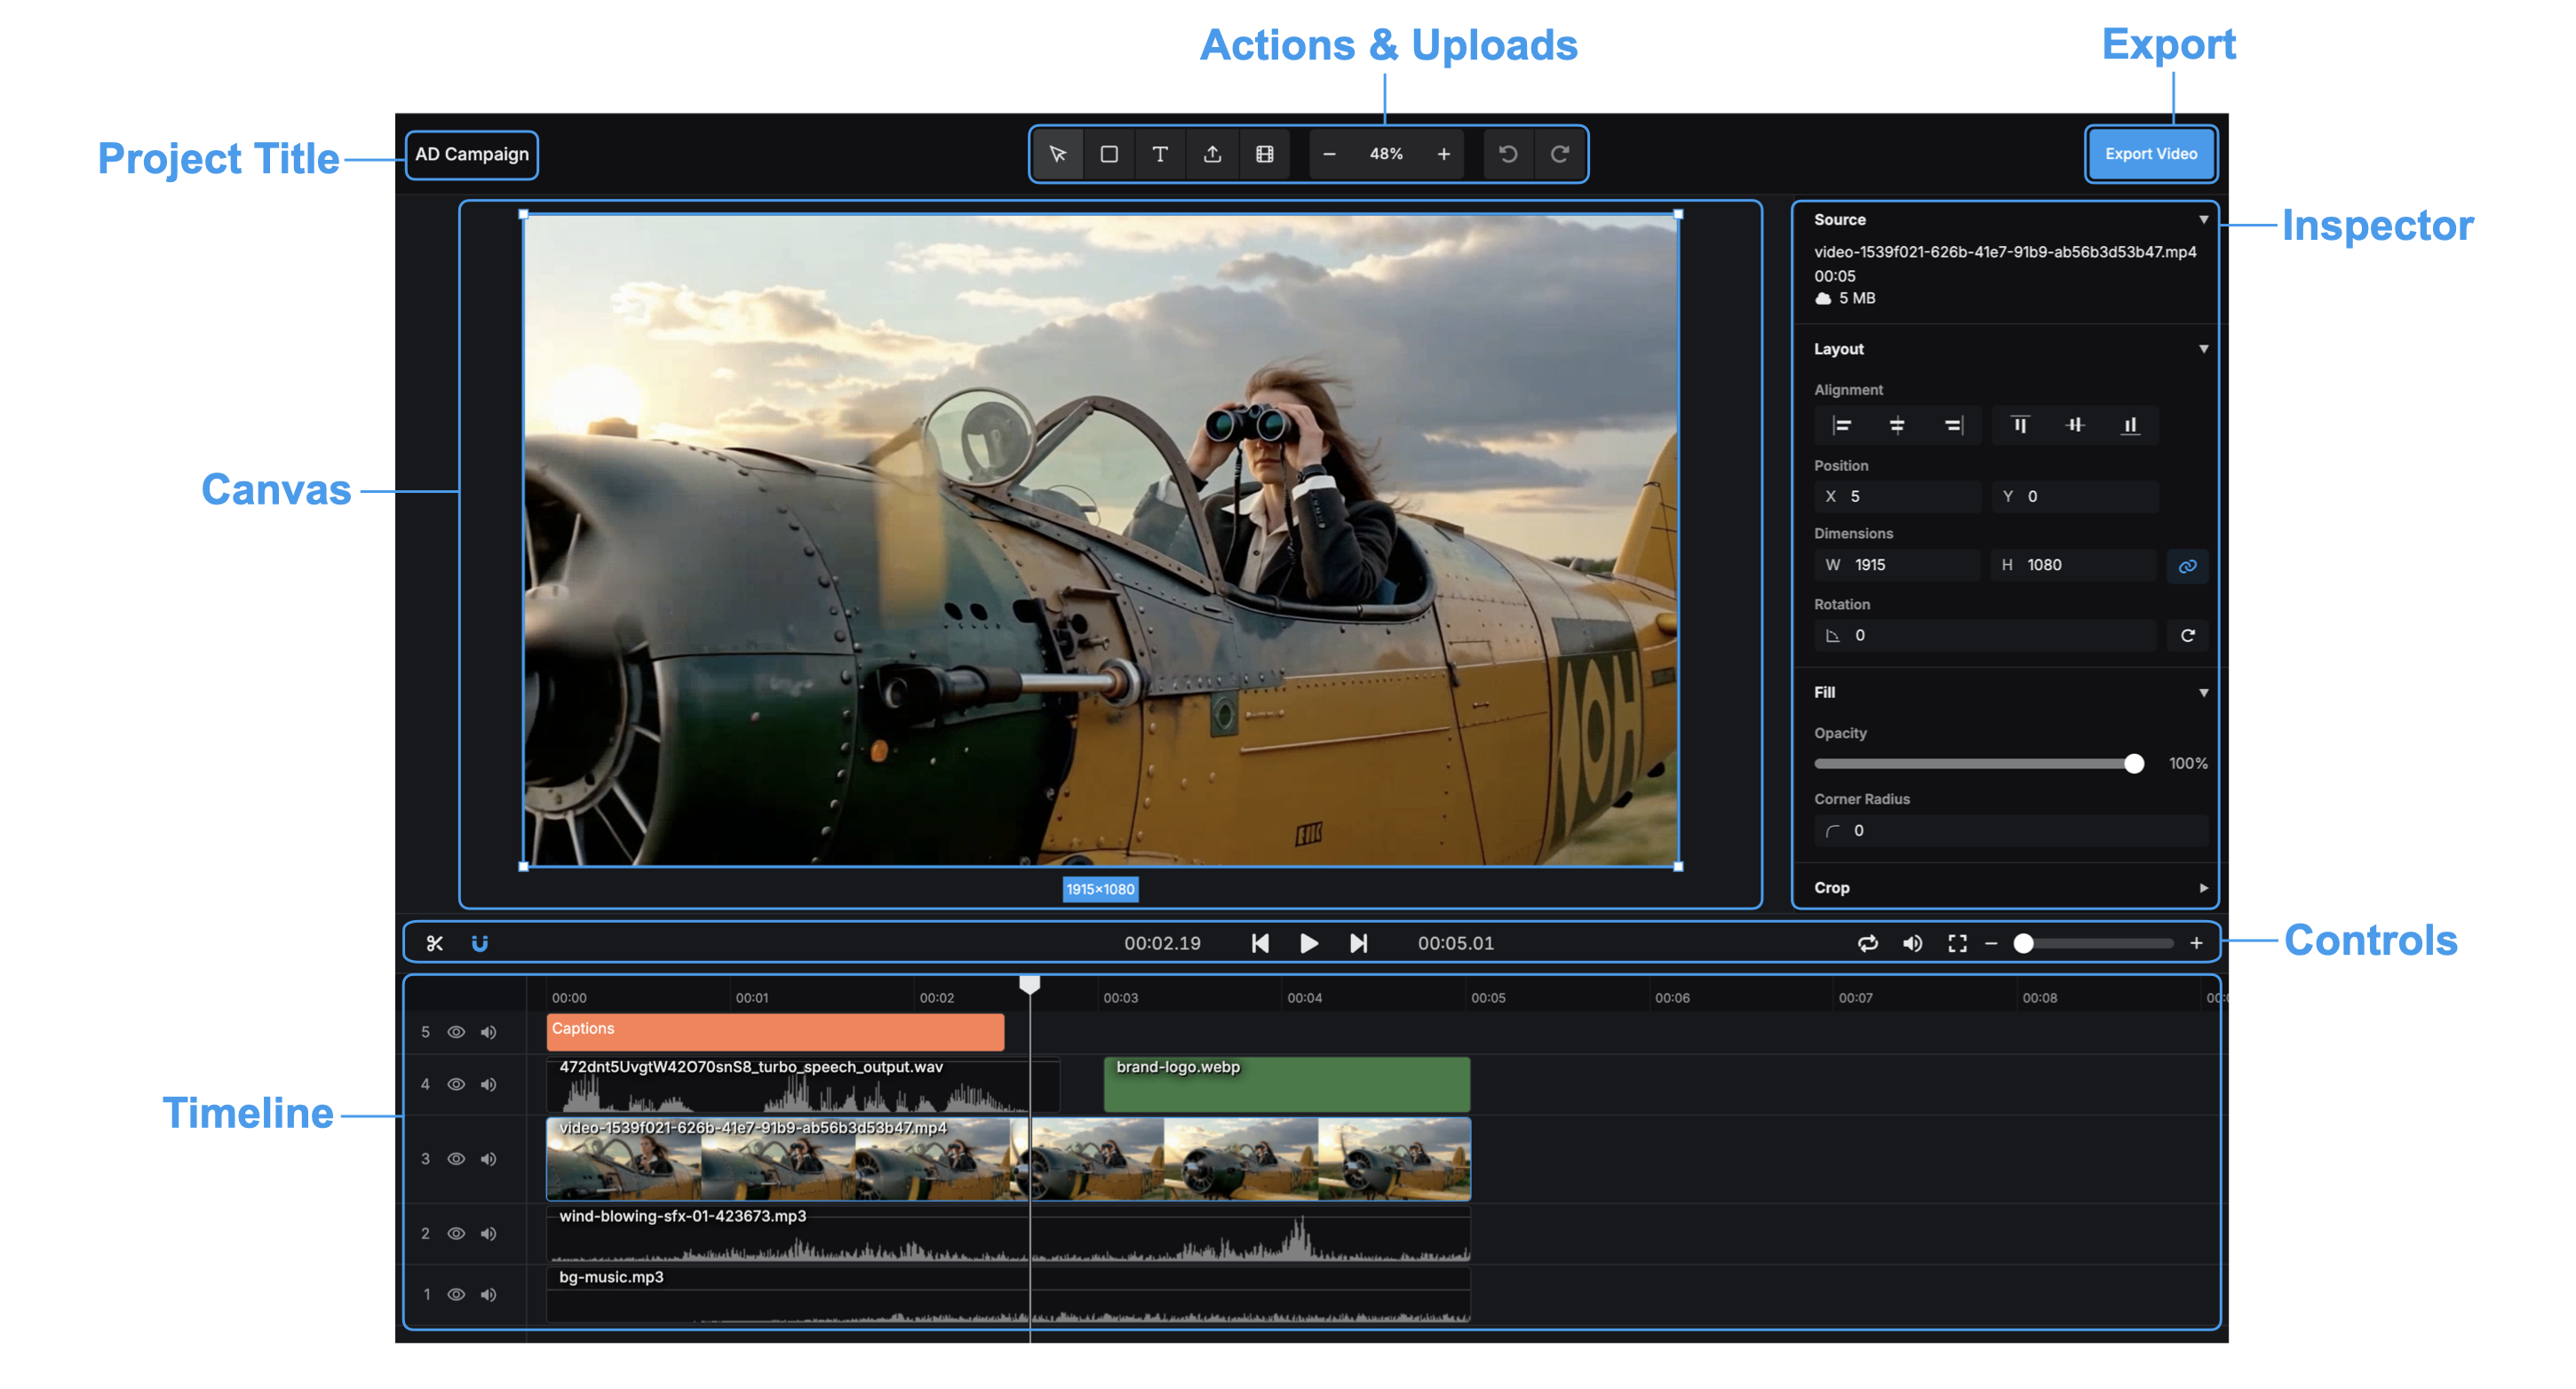Click the Position X input field
The height and width of the screenshot is (1389, 2576).
[x=1897, y=497]
